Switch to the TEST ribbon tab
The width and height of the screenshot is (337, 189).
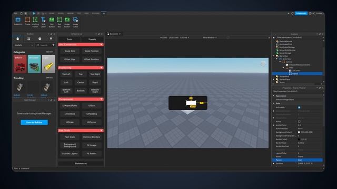point(79,13)
